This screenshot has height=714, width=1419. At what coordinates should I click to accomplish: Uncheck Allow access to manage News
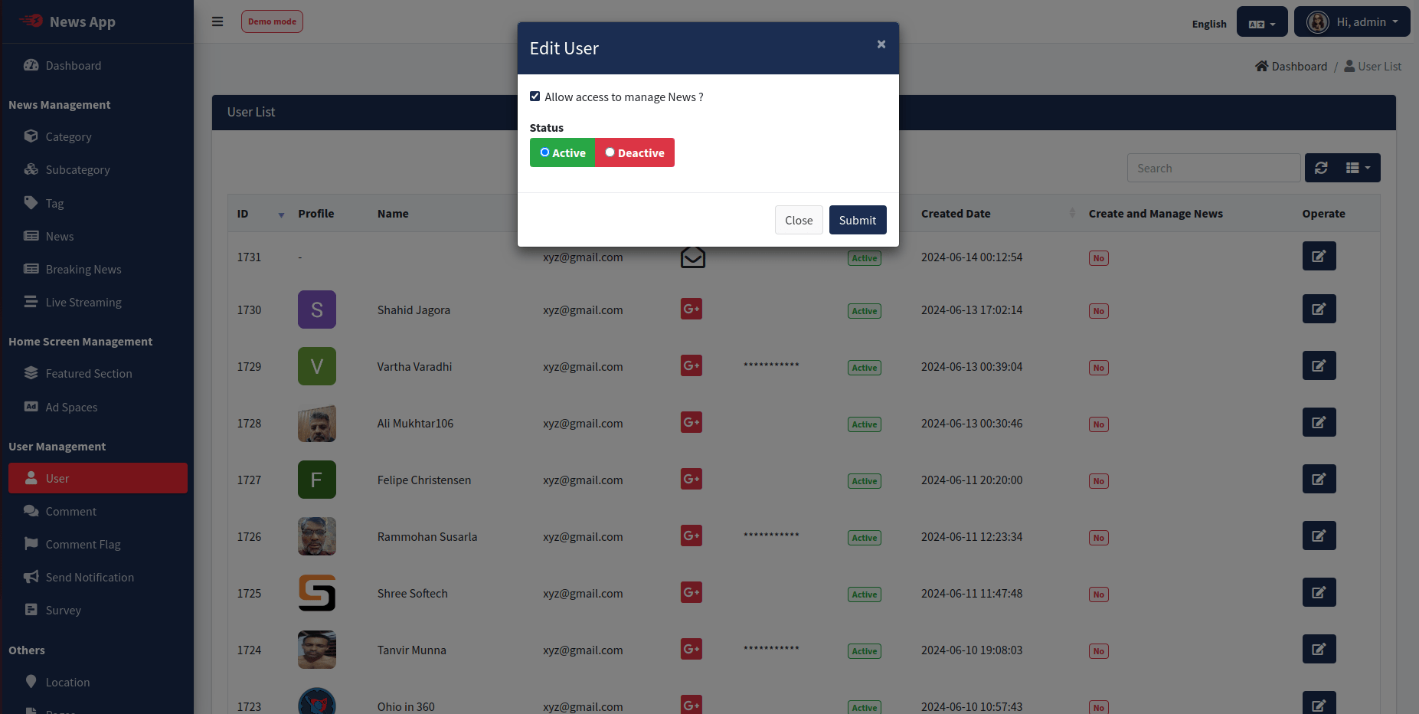[535, 97]
